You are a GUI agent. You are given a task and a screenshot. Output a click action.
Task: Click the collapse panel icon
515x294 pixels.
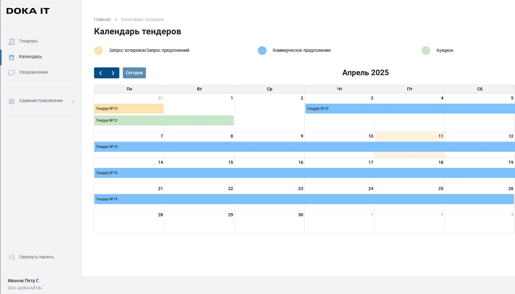coord(11,257)
